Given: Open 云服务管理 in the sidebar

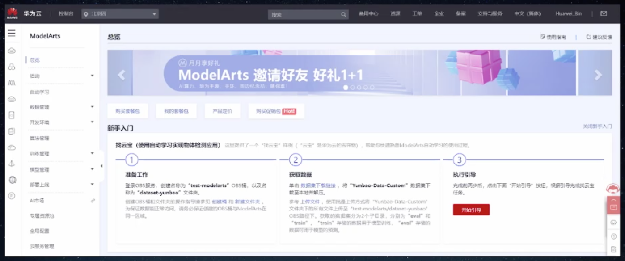Looking at the screenshot, I should [x=42, y=246].
